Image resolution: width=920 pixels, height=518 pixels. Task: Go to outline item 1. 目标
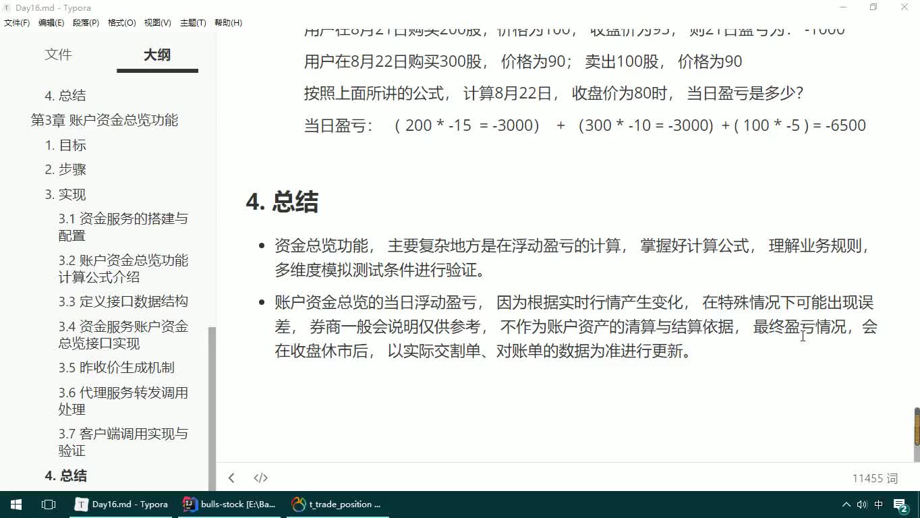tap(65, 145)
